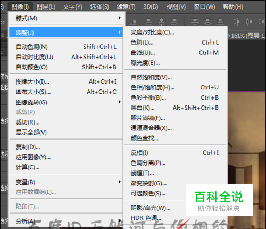Click the distribute left edges icon
The width and height of the screenshot is (266, 229).
coord(236,22)
